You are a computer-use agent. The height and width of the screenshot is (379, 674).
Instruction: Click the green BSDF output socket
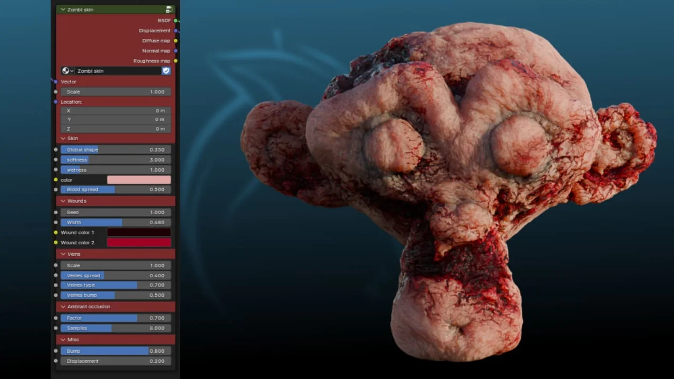[175, 20]
